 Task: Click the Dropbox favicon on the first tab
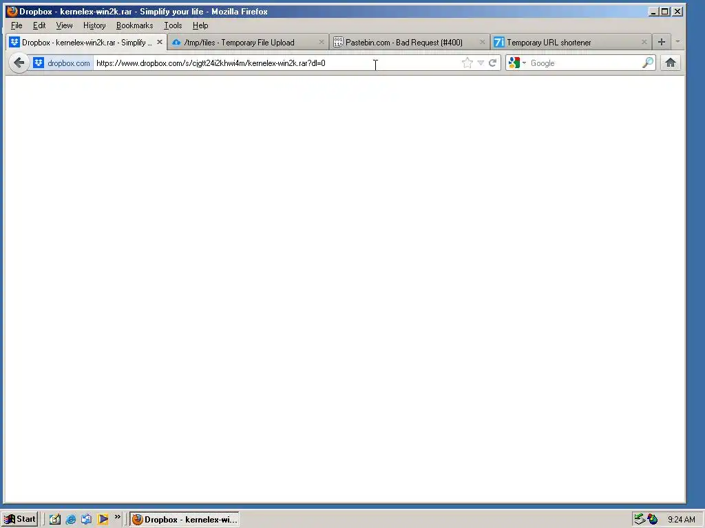click(x=14, y=42)
